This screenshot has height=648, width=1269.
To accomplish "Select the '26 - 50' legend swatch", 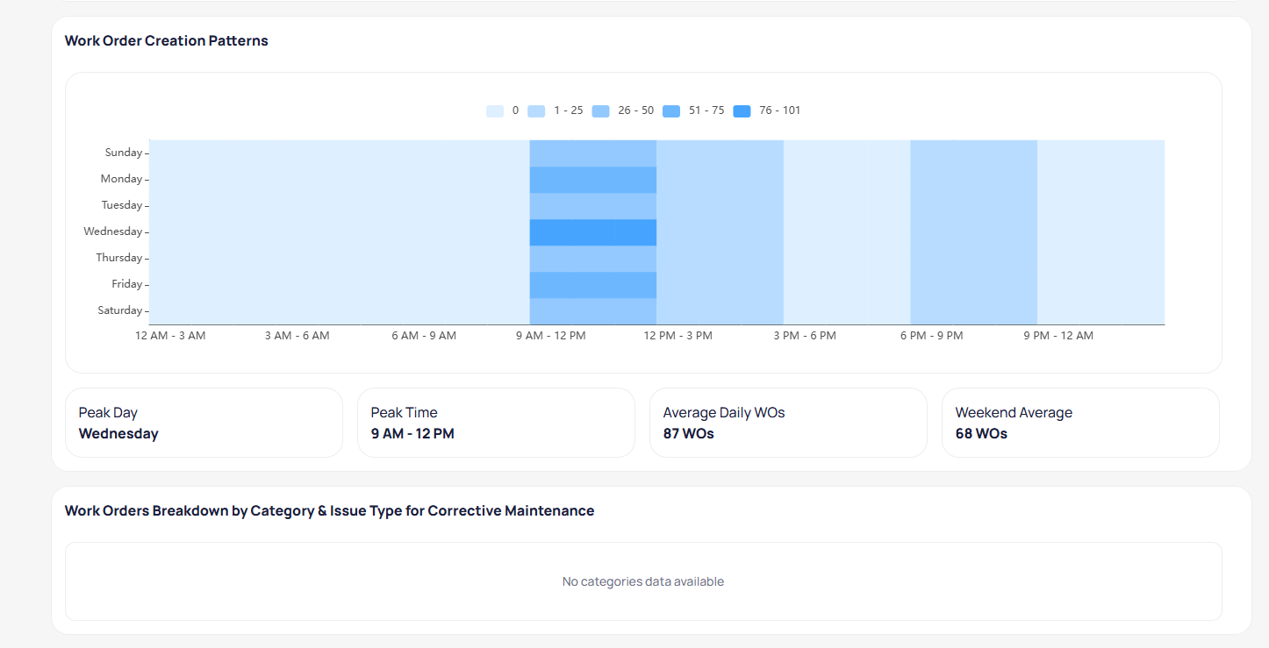I will point(600,111).
